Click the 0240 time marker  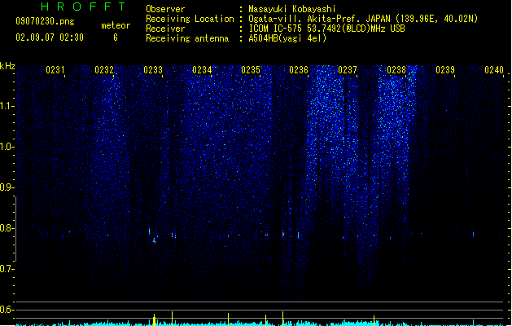tap(494, 70)
